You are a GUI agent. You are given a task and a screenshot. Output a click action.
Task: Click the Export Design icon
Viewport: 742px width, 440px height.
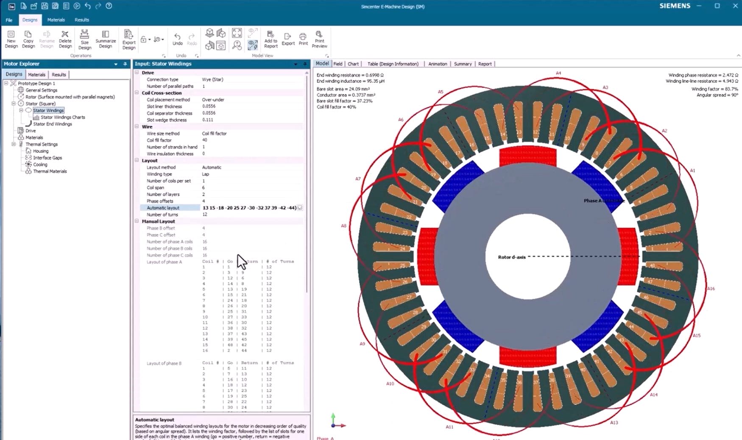point(128,38)
